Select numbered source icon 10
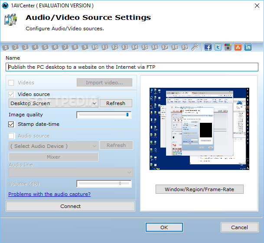 (95, 48)
